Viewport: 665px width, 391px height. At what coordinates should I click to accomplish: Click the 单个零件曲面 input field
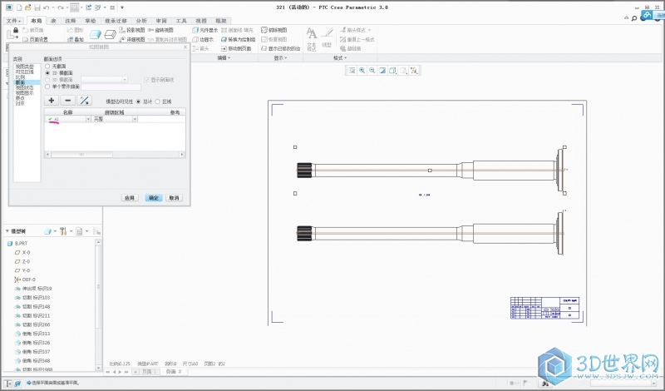tap(111, 87)
